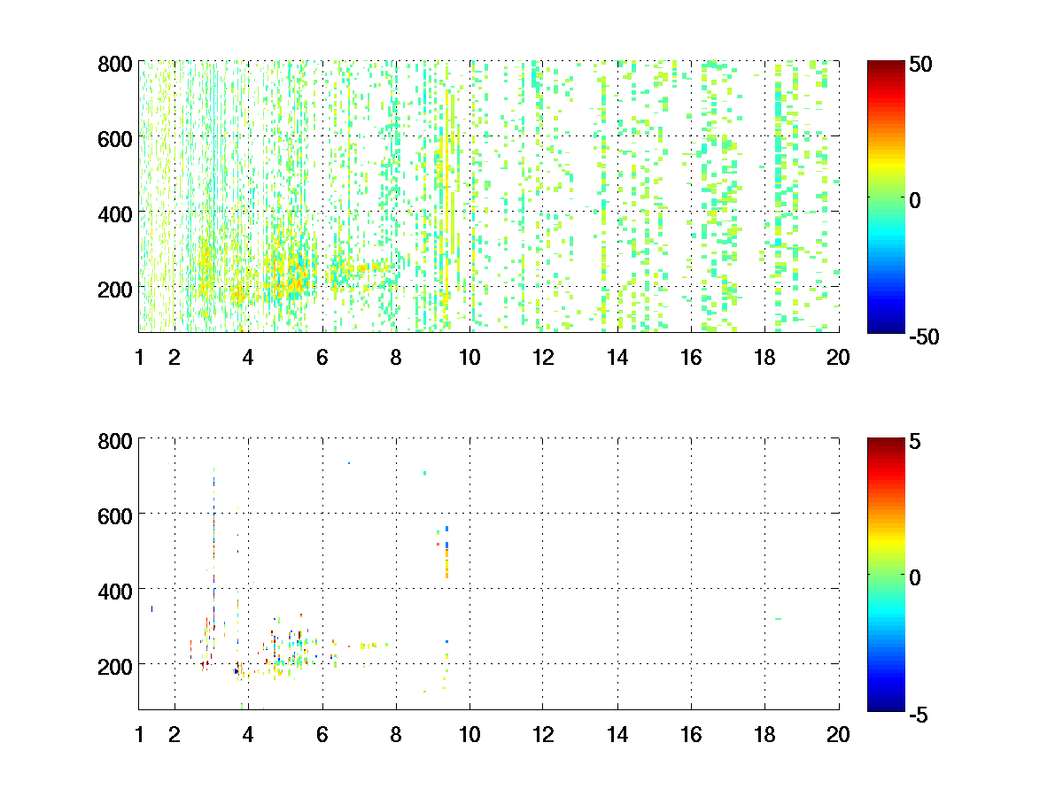Screen dimensions: 1063x797
Task: Click x-axis tick '6' of the lower plot
Action: pyautogui.click(x=322, y=734)
